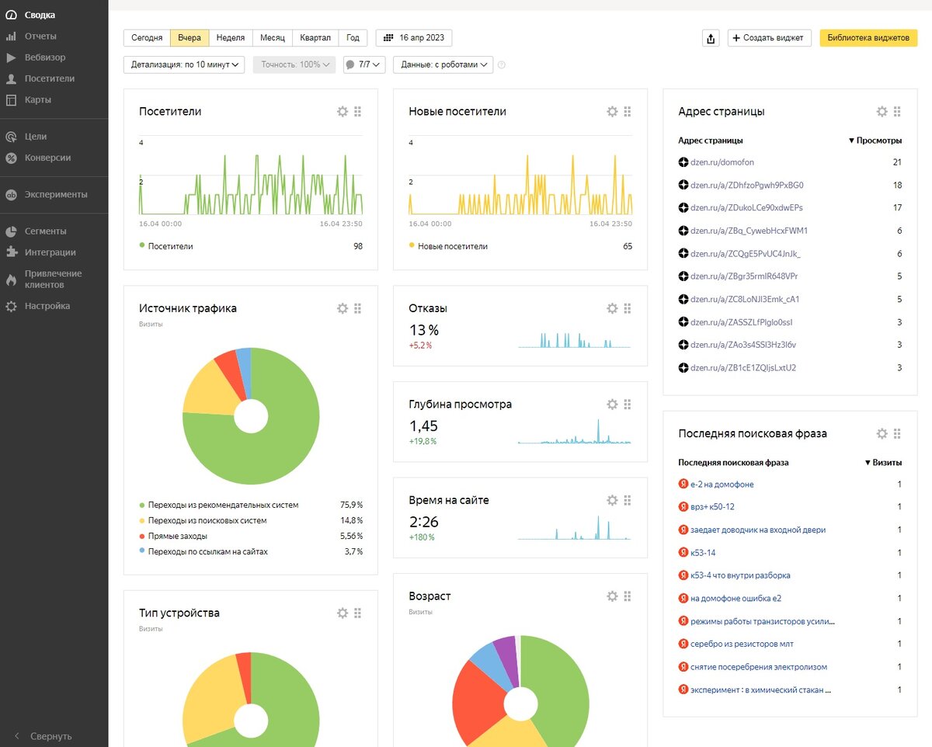932x747 pixels.
Task: Click the Отказы sparkline chart
Action: (x=574, y=339)
